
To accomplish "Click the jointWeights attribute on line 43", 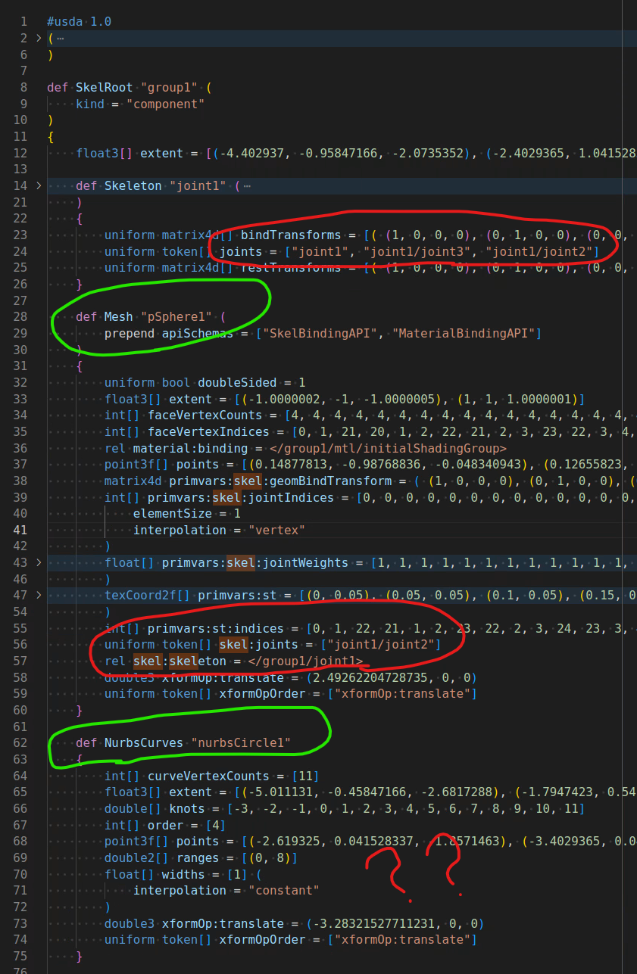I will [255, 562].
